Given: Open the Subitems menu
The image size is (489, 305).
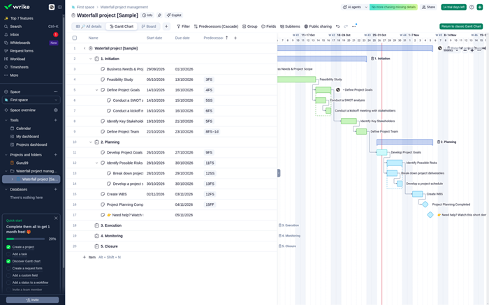Looking at the screenshot, I should point(290,27).
